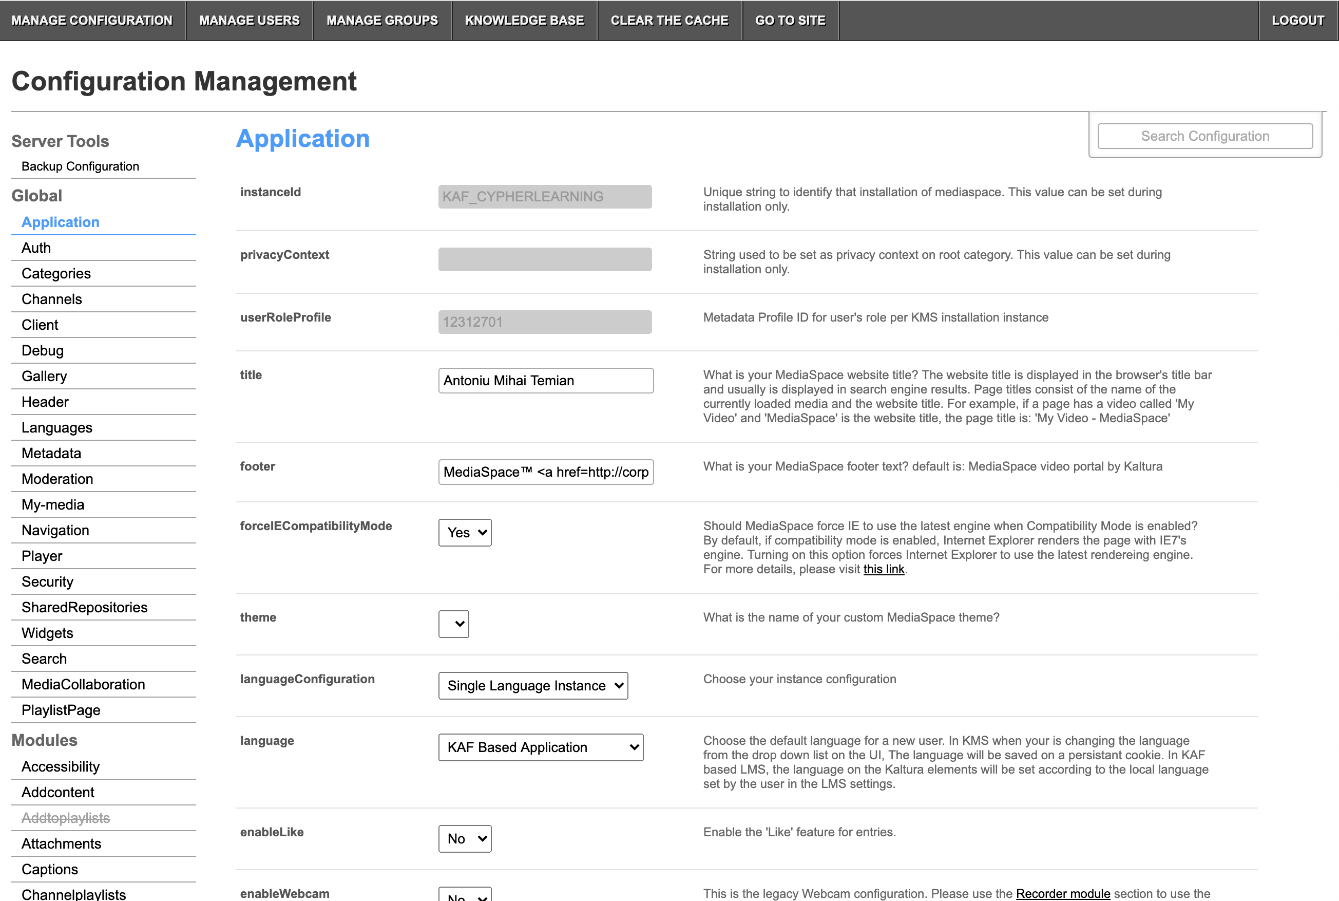
Task: Open the Captions module
Action: [x=49, y=869]
